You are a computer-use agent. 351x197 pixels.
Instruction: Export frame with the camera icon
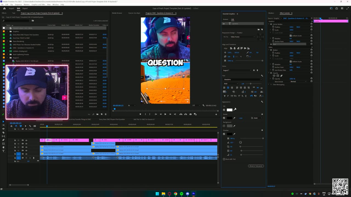pos(191,114)
